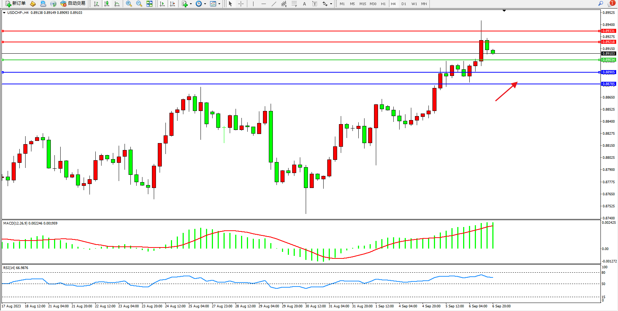Switch timeframe to M15
Viewport: 618px width, 311px height.
pos(362,4)
